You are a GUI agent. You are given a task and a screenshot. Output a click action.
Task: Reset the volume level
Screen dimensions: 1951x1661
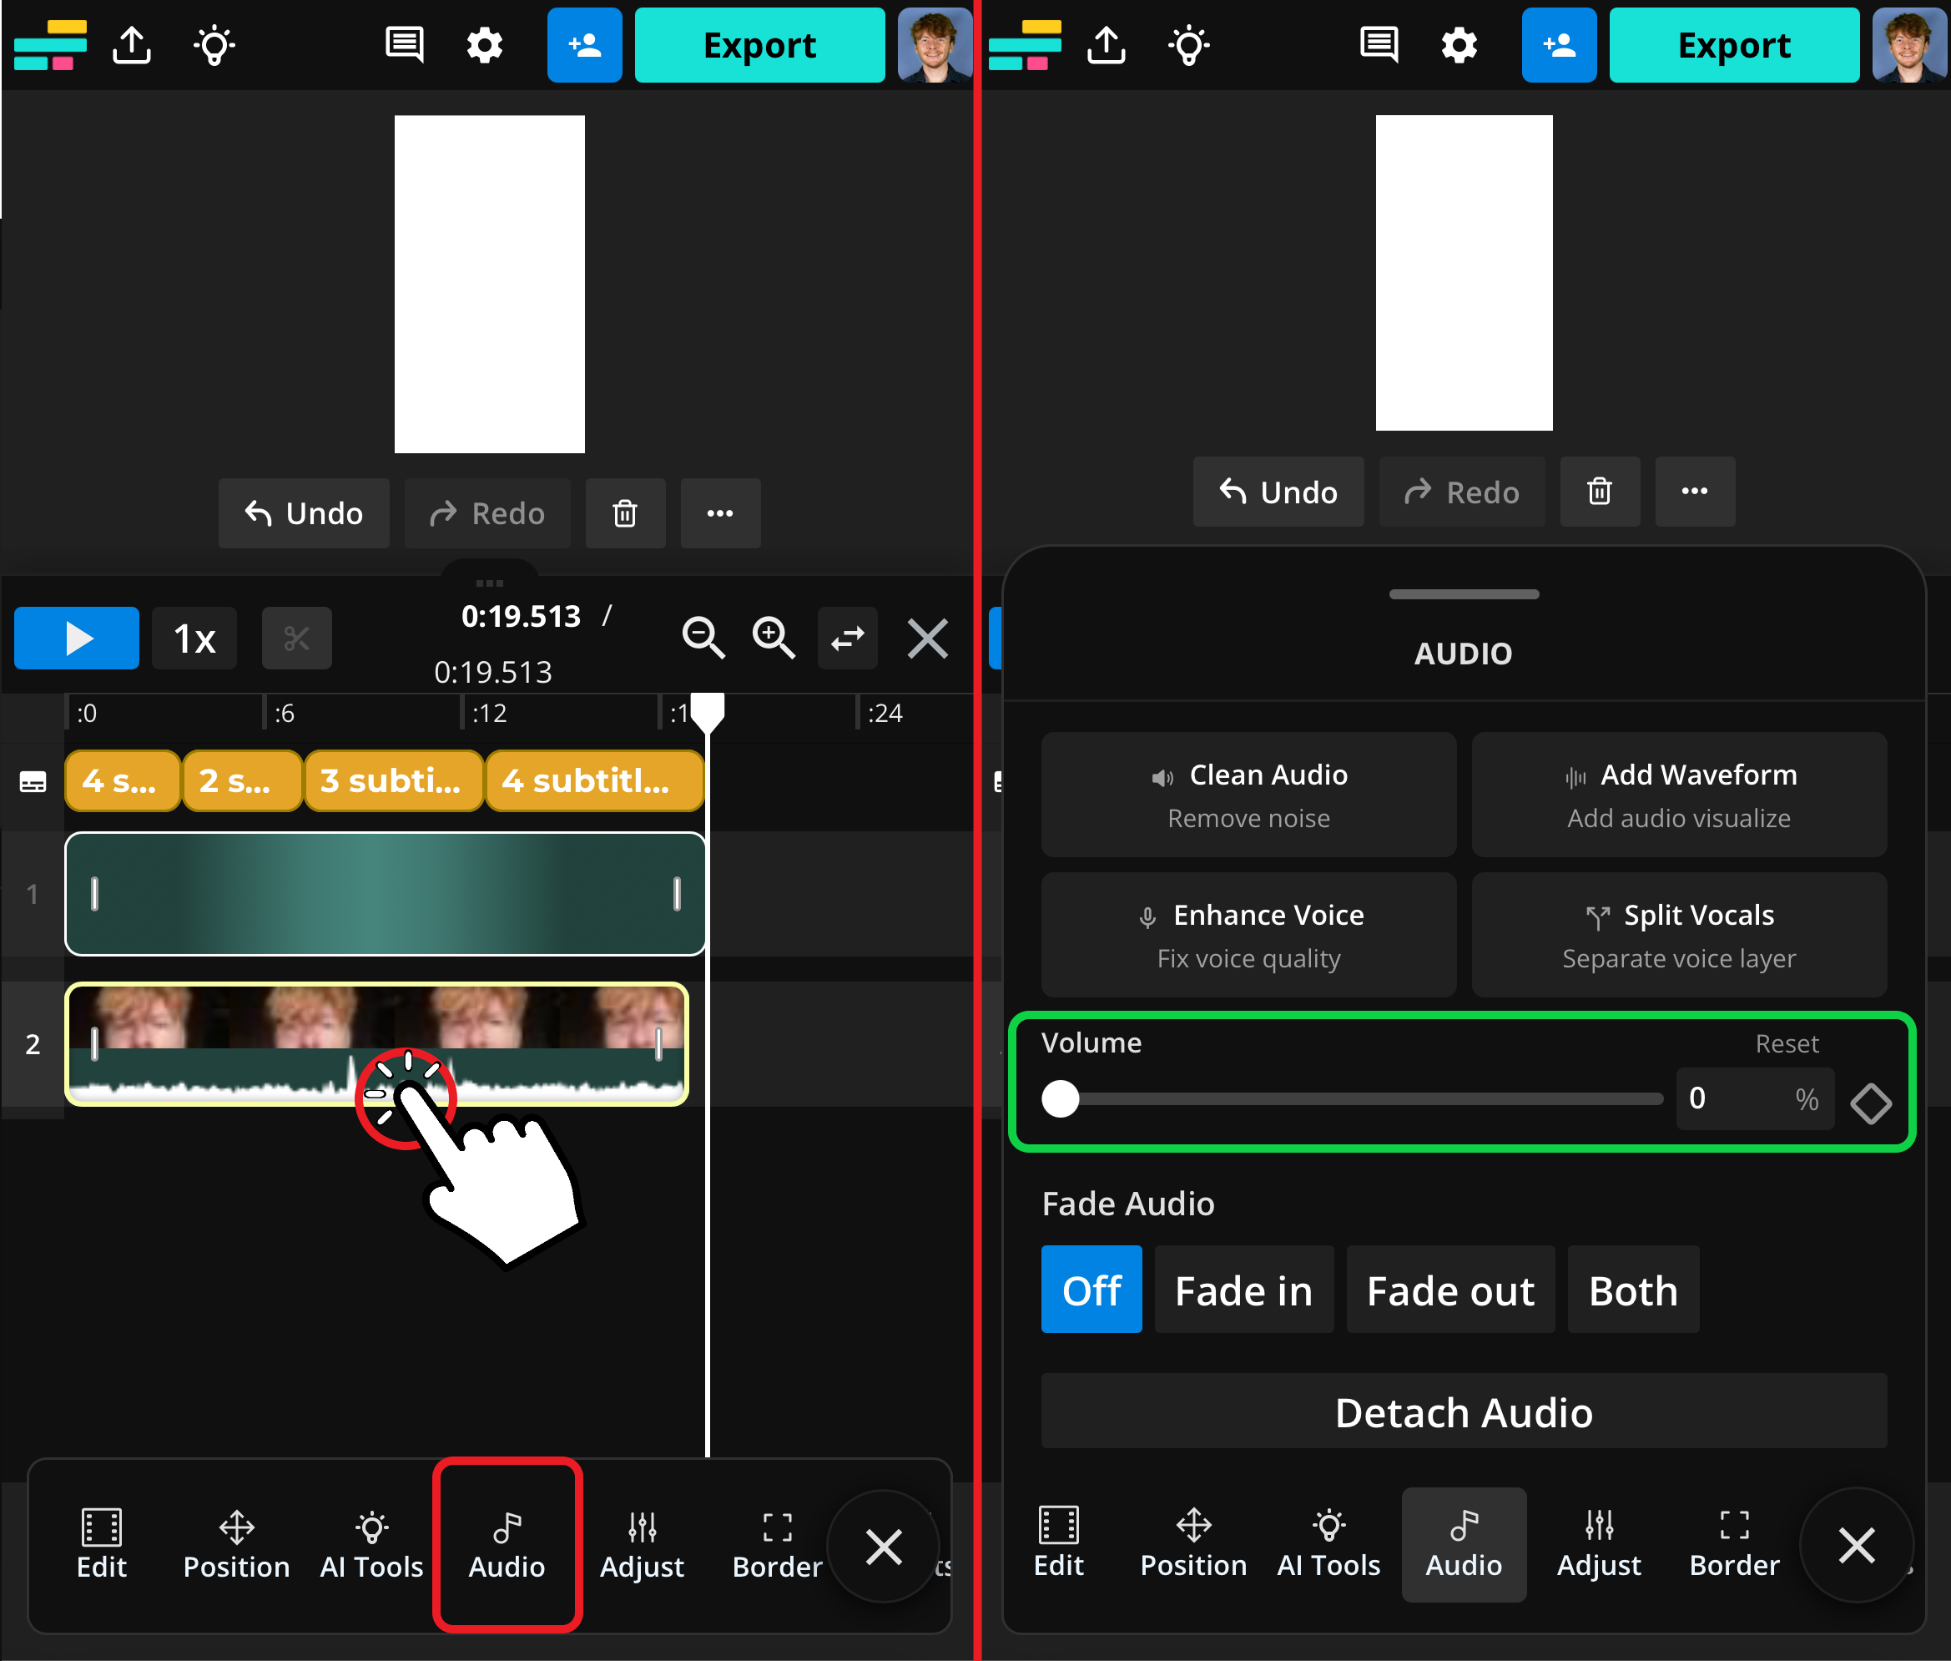pyautogui.click(x=1786, y=1043)
